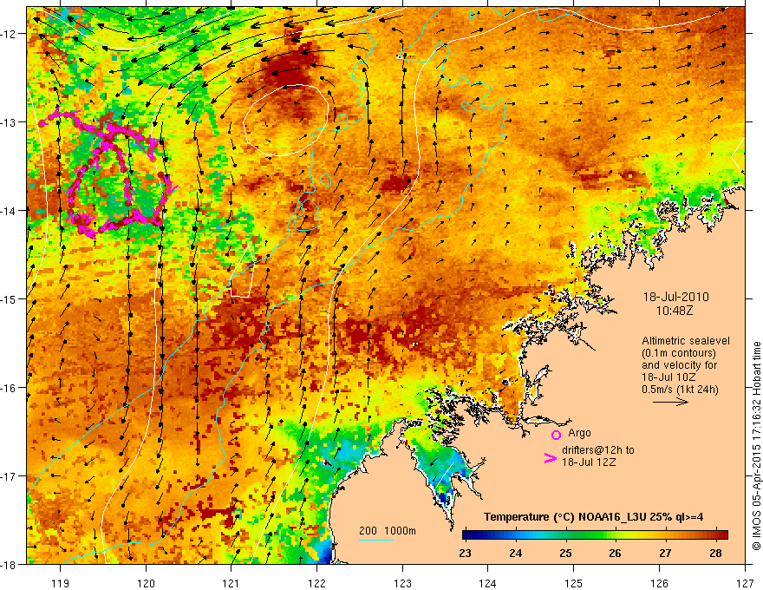
Task: Click the longitude axis label 120
Action: 146,583
